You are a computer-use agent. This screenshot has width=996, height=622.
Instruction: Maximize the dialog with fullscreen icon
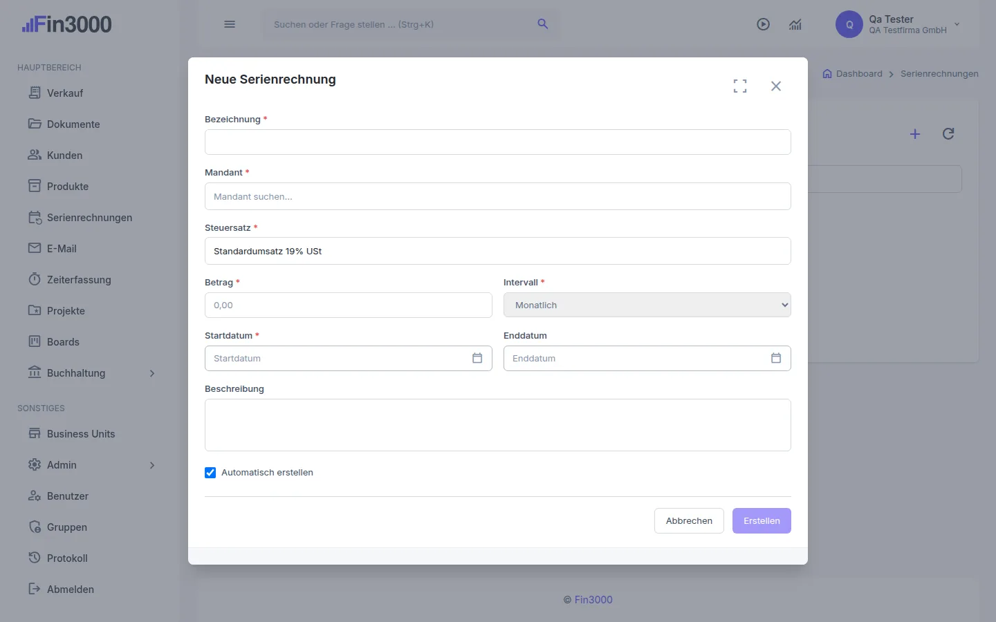click(740, 86)
